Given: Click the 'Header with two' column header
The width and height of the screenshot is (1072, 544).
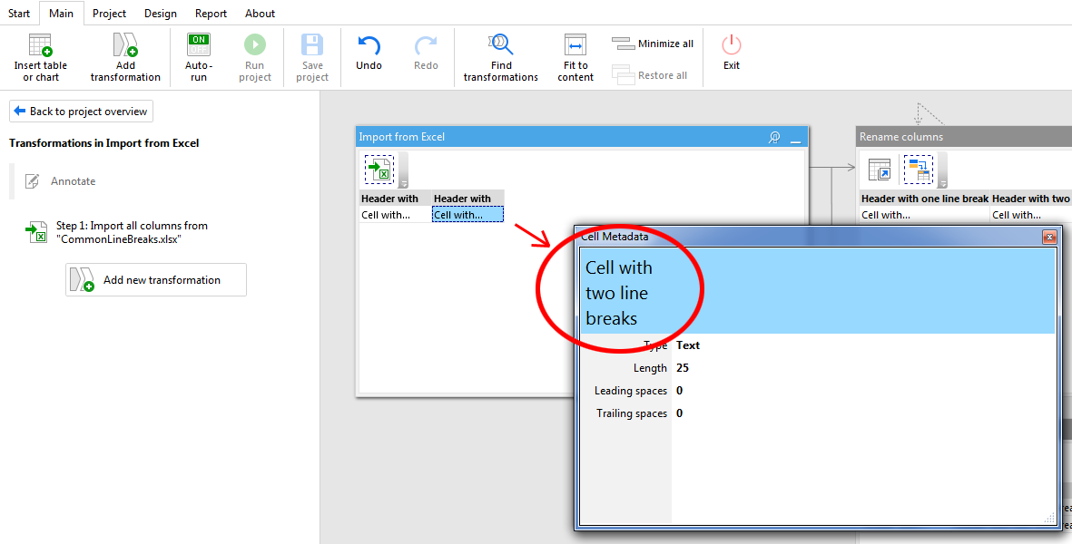Looking at the screenshot, I should [1031, 199].
